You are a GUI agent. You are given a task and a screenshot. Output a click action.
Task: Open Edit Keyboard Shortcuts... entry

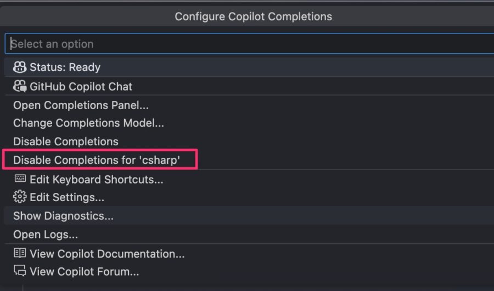point(249,179)
